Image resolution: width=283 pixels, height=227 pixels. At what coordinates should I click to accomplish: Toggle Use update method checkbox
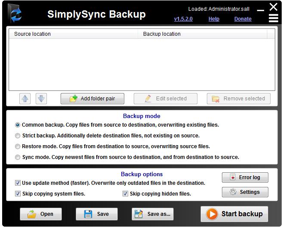[18, 183]
